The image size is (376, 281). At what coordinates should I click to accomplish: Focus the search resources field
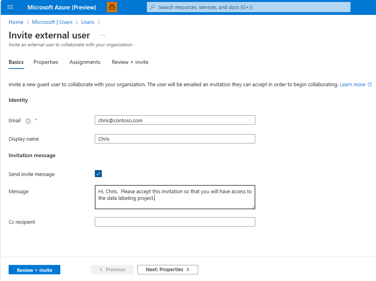click(249, 7)
